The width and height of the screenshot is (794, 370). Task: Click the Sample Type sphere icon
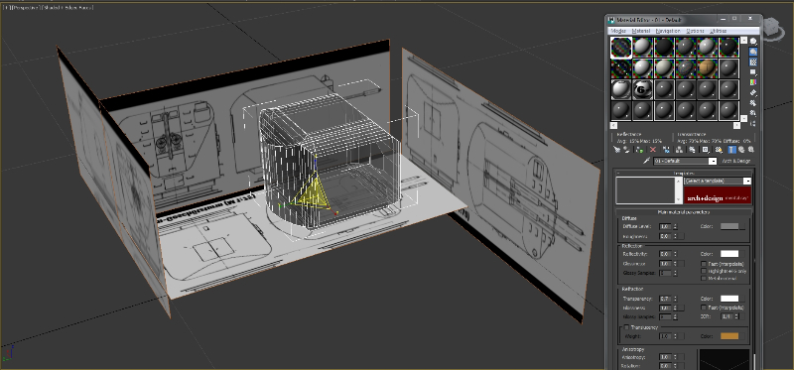coord(753,41)
